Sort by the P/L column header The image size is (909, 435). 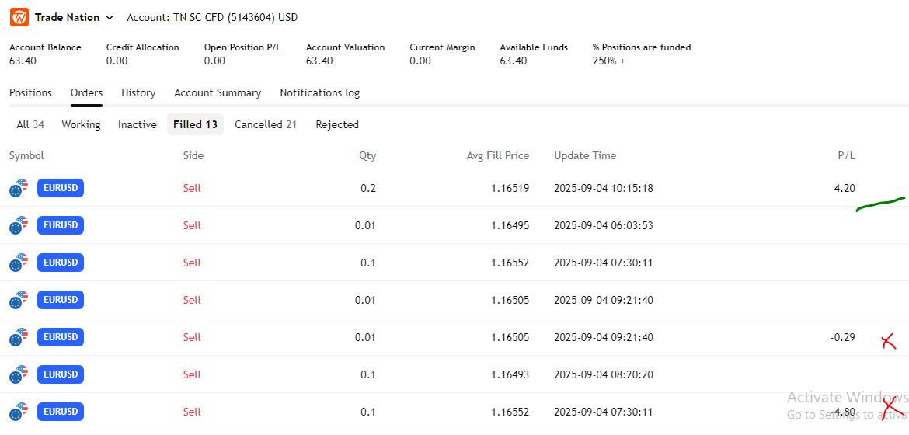pos(846,155)
